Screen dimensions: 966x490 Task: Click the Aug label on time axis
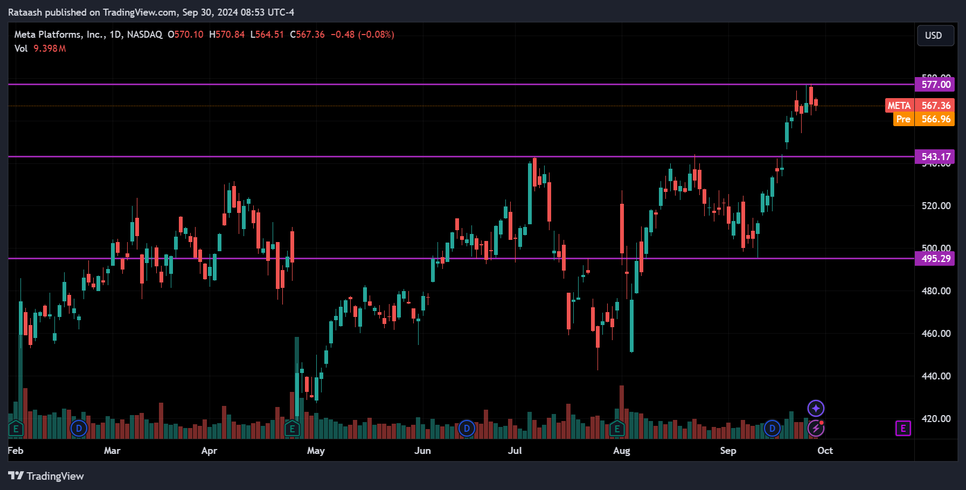pyautogui.click(x=621, y=451)
